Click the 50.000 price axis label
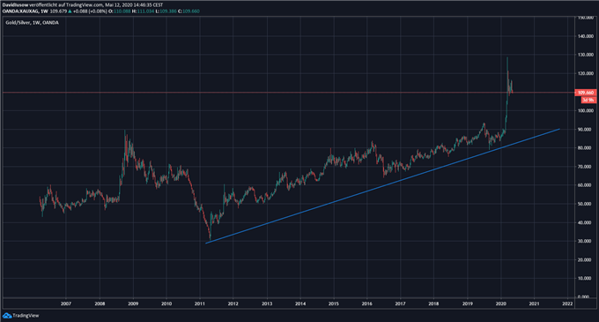This screenshot has height=322, width=599. point(585,204)
